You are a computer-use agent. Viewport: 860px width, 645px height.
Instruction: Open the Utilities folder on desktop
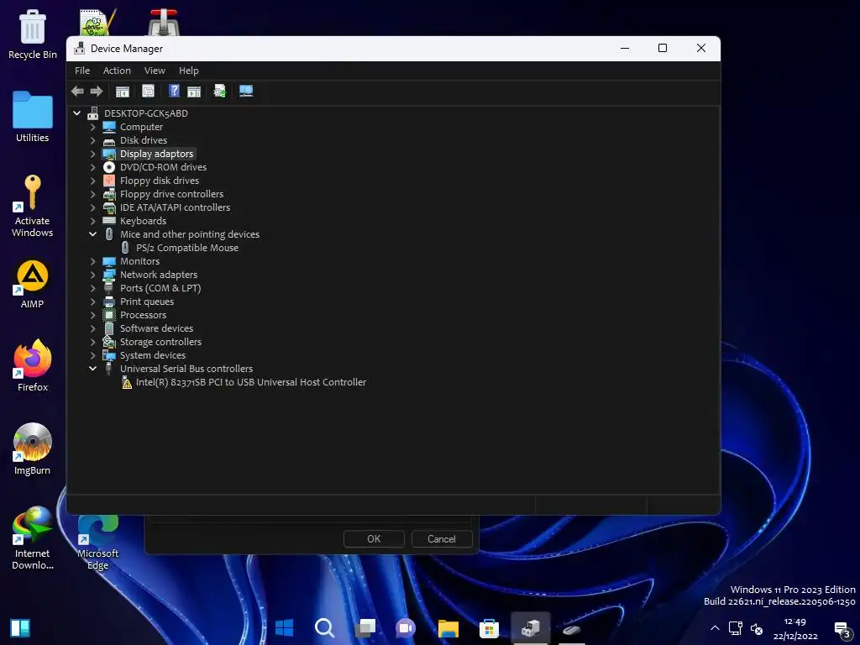tap(33, 117)
